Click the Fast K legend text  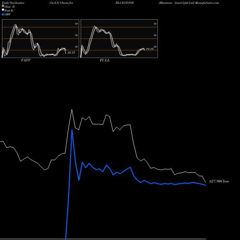coord(9,11)
